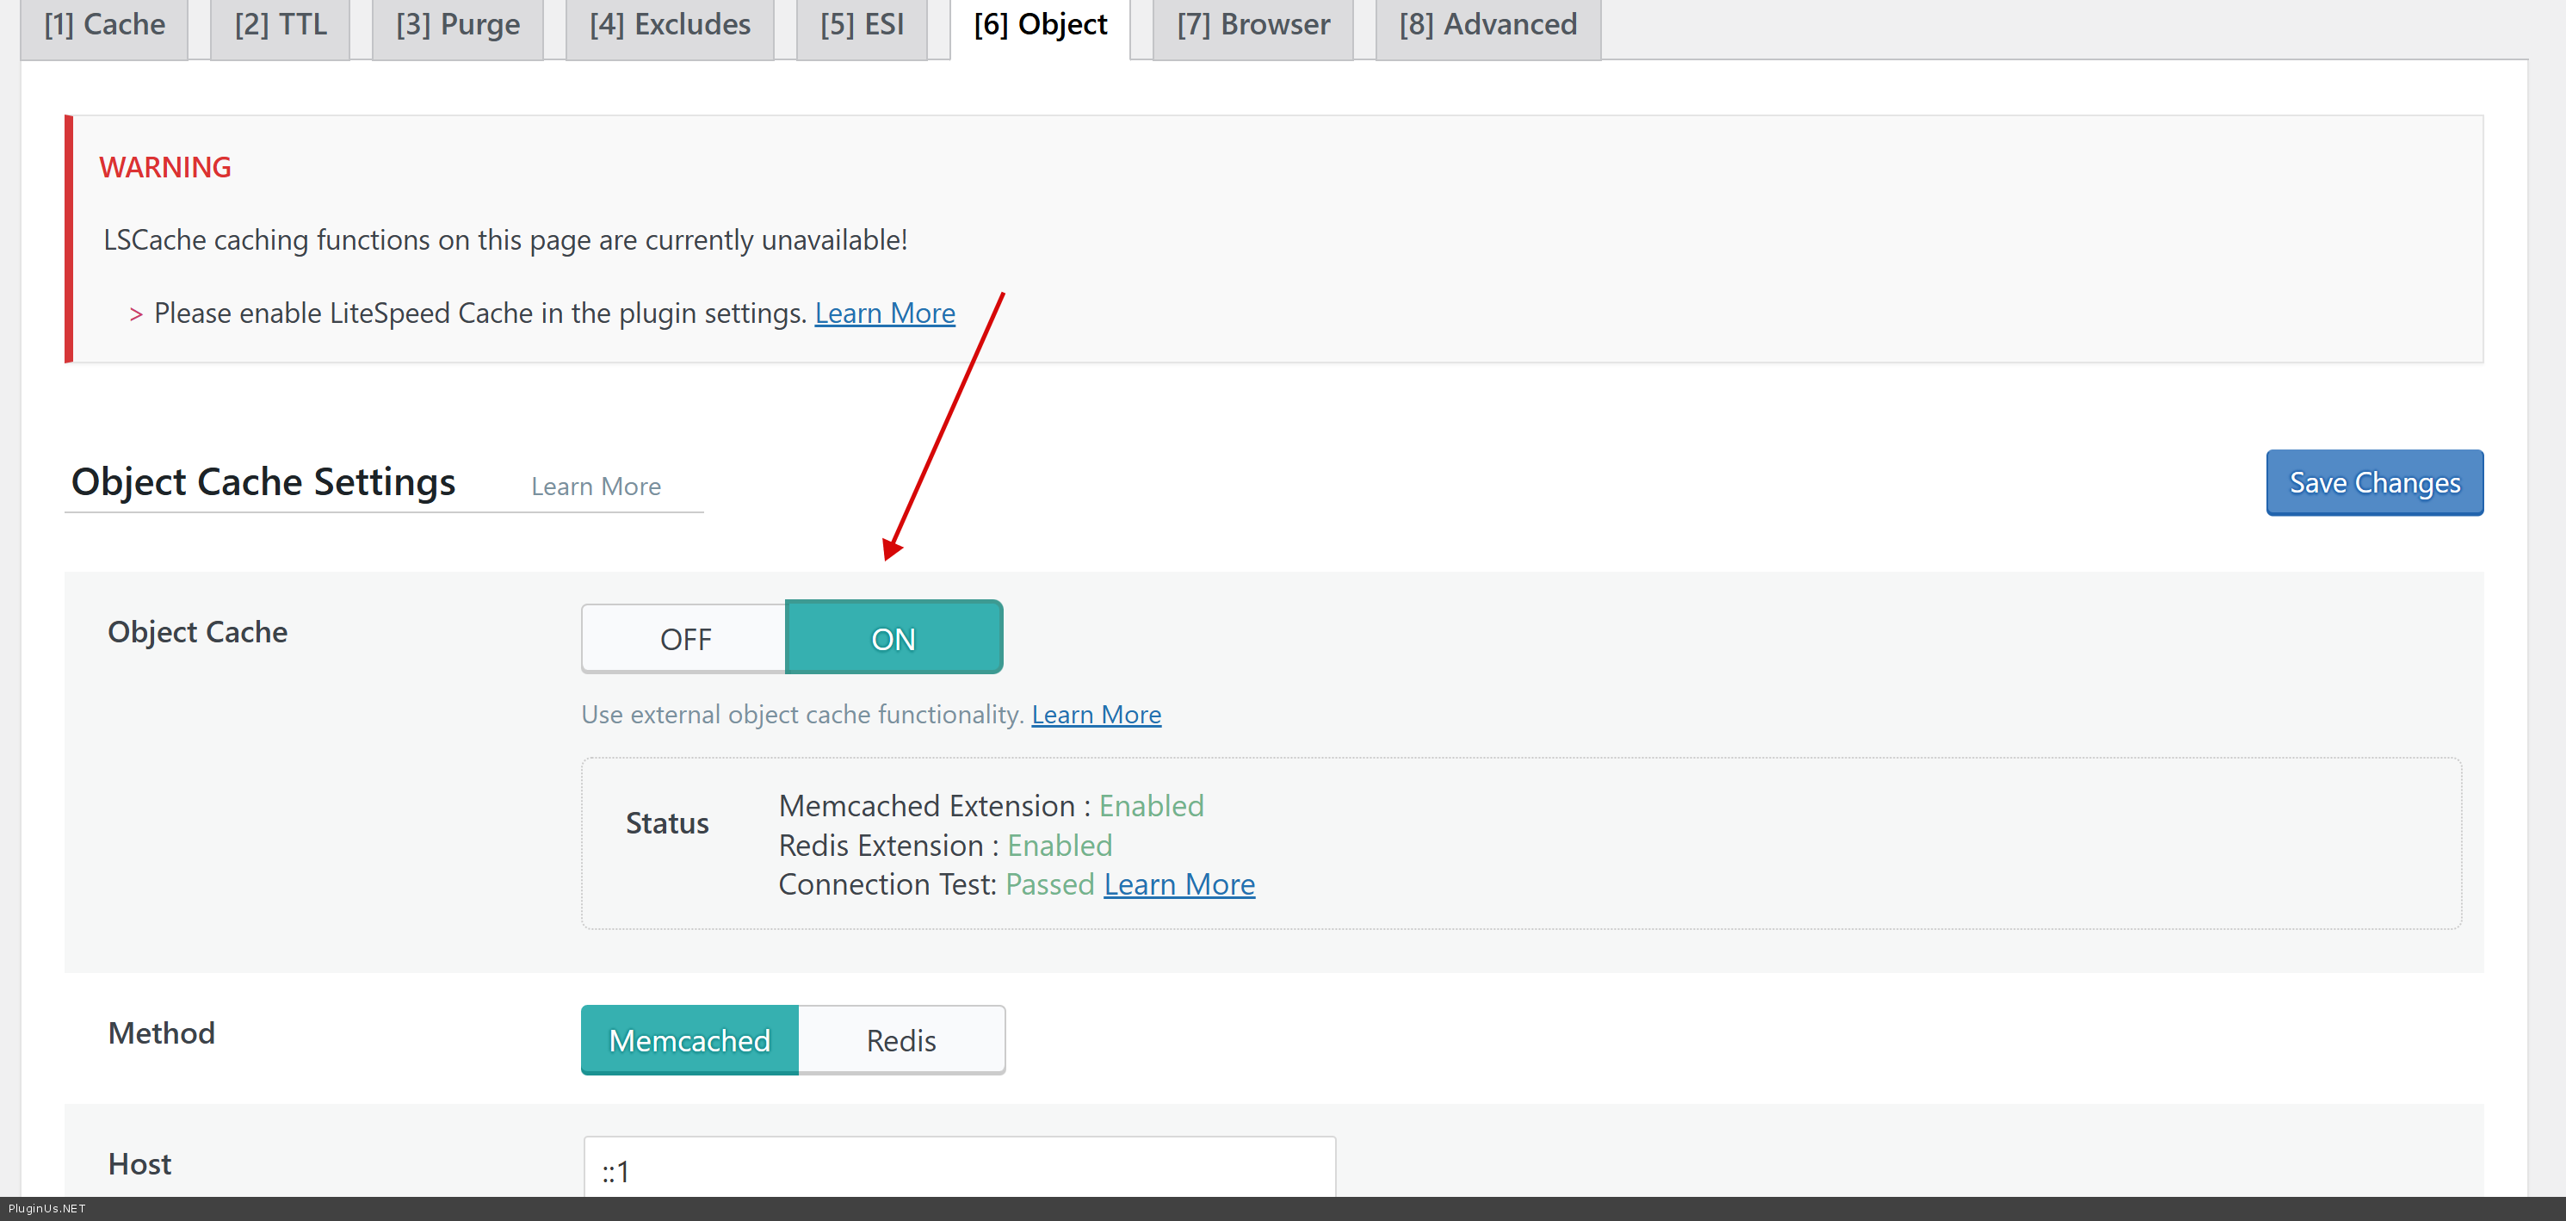Switch to the [1] Cache tab
Image resolution: width=2566 pixels, height=1221 pixels.
105,25
